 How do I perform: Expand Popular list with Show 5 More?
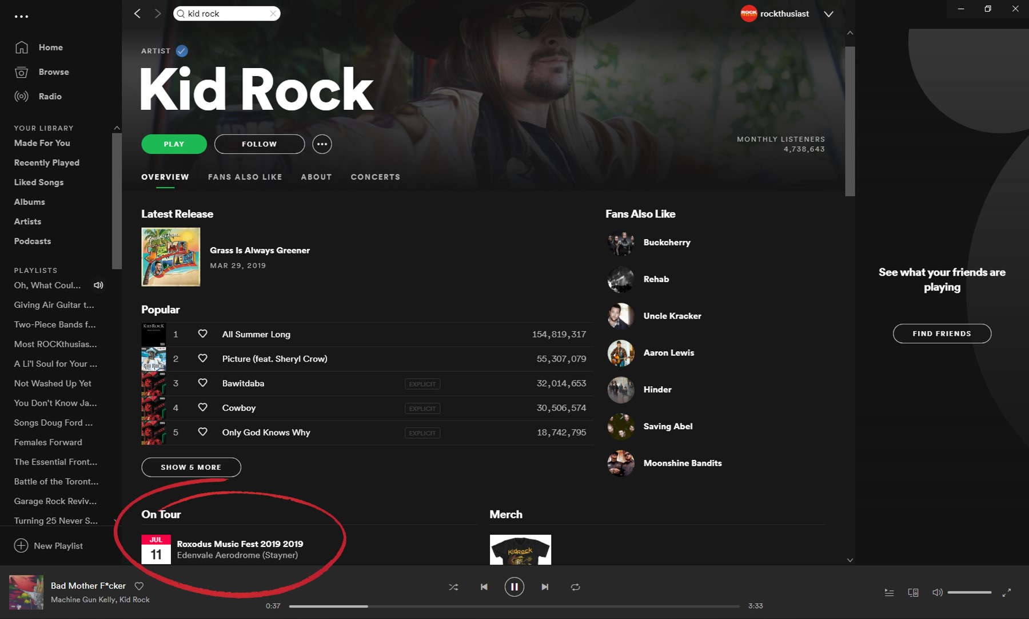click(x=191, y=467)
